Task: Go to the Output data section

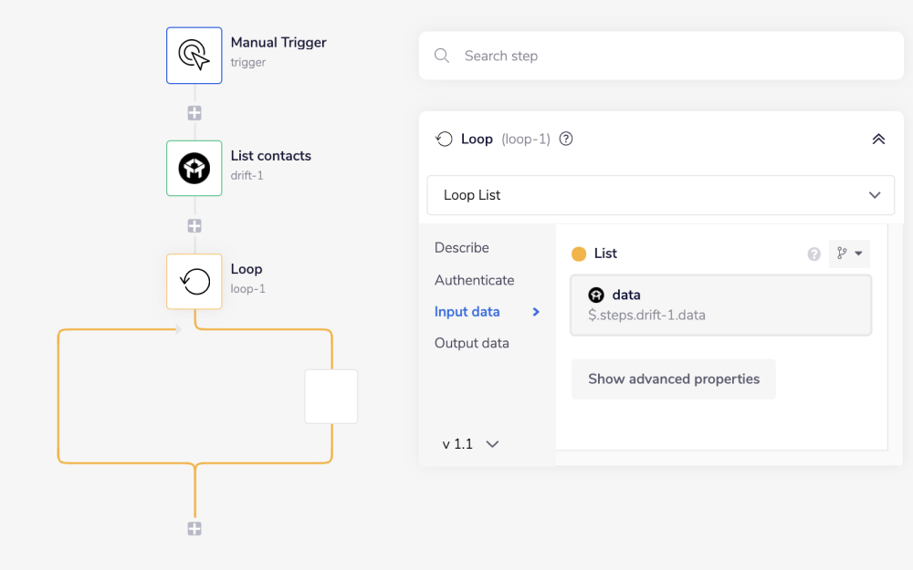Action: pos(471,343)
